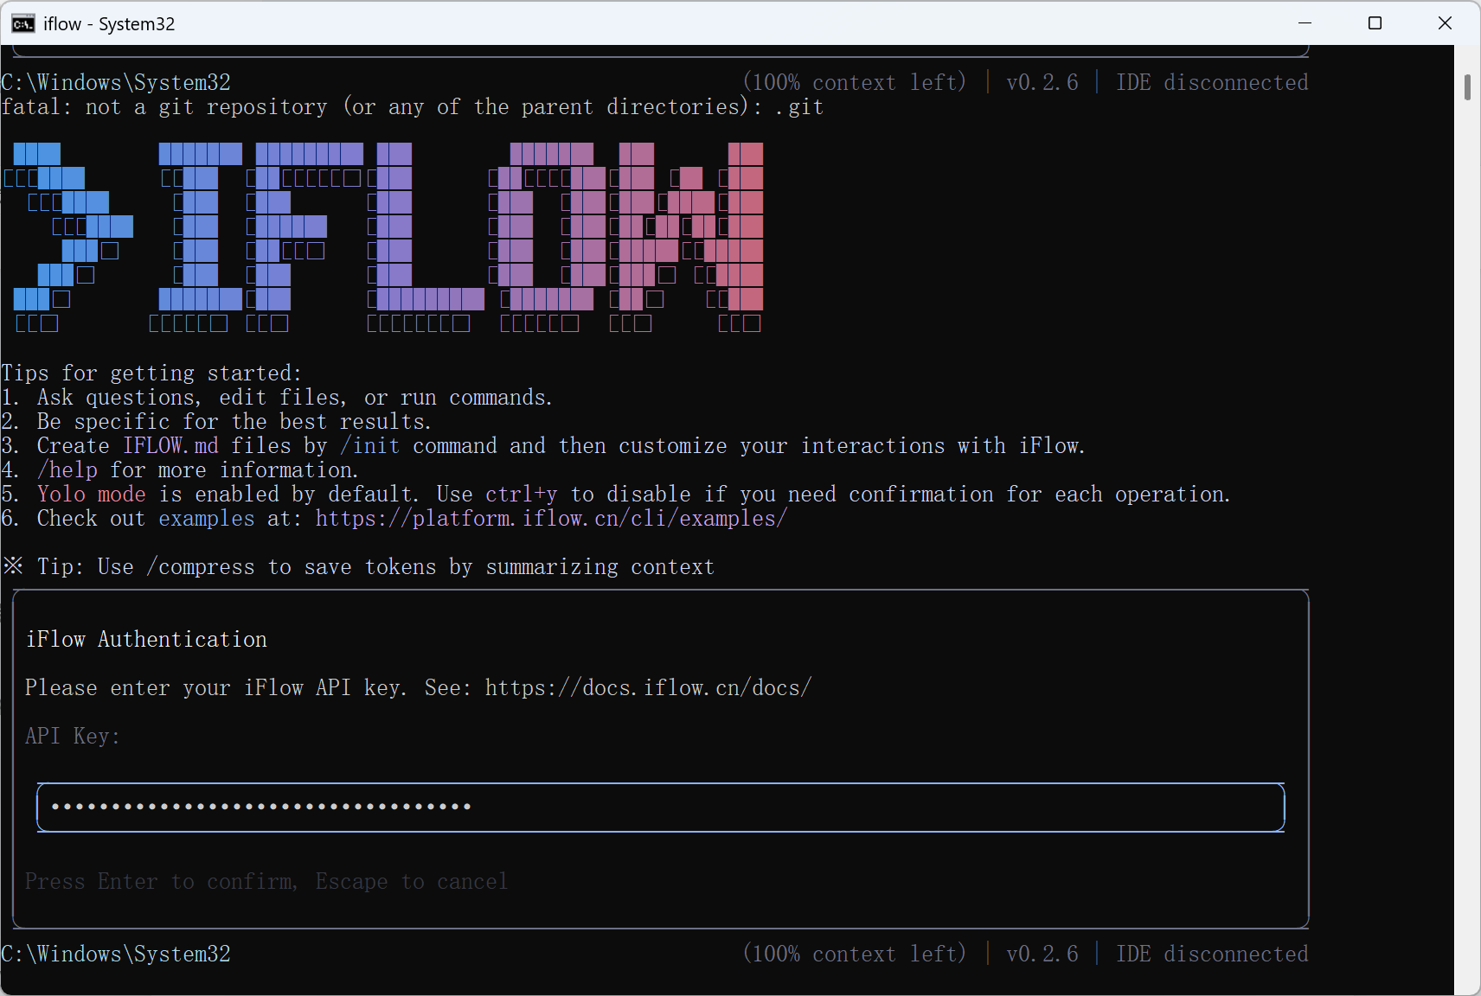This screenshot has height=996, width=1481.
Task: Click bottom 'C:\Windows\System32' path
Action: pyautogui.click(x=116, y=954)
